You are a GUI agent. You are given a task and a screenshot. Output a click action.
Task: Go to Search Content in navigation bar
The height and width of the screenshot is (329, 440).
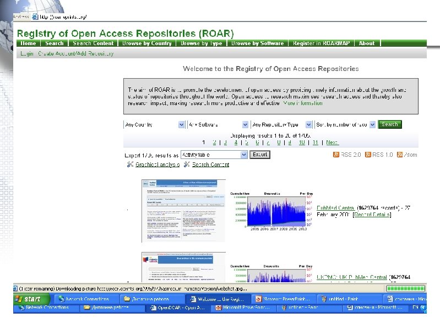click(93, 43)
